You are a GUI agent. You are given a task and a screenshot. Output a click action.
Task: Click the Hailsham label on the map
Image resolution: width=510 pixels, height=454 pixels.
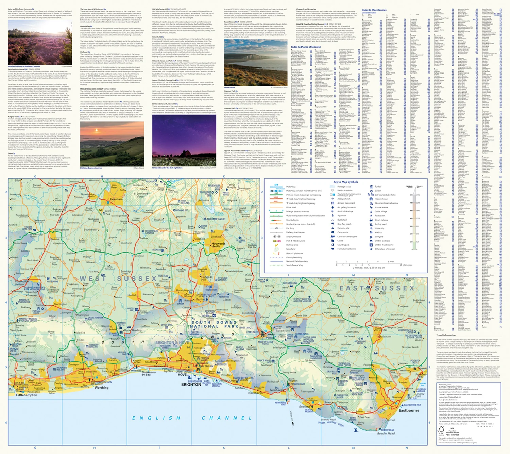[385, 336]
